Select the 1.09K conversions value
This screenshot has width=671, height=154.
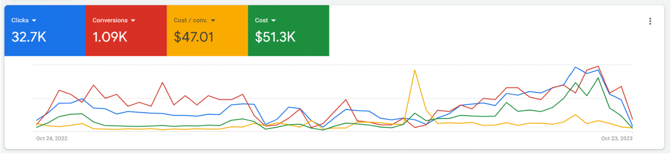pos(110,37)
